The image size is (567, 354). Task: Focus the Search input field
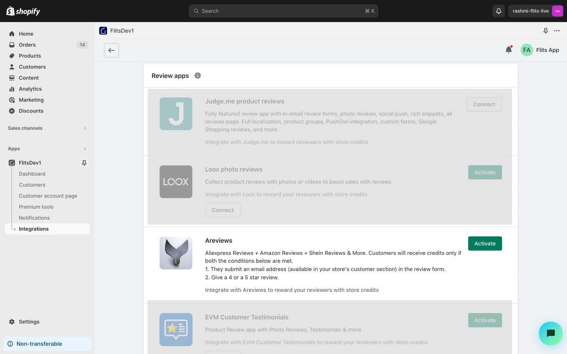[283, 11]
